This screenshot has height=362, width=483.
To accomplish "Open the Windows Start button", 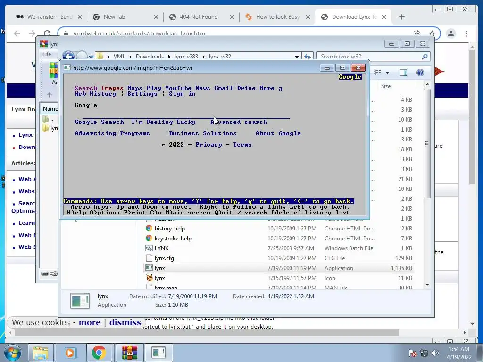I will (13, 353).
